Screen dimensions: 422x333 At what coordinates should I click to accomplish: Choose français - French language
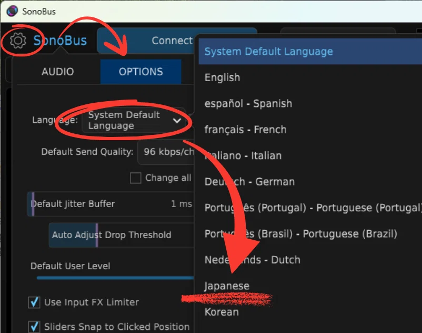pyautogui.click(x=310, y=130)
